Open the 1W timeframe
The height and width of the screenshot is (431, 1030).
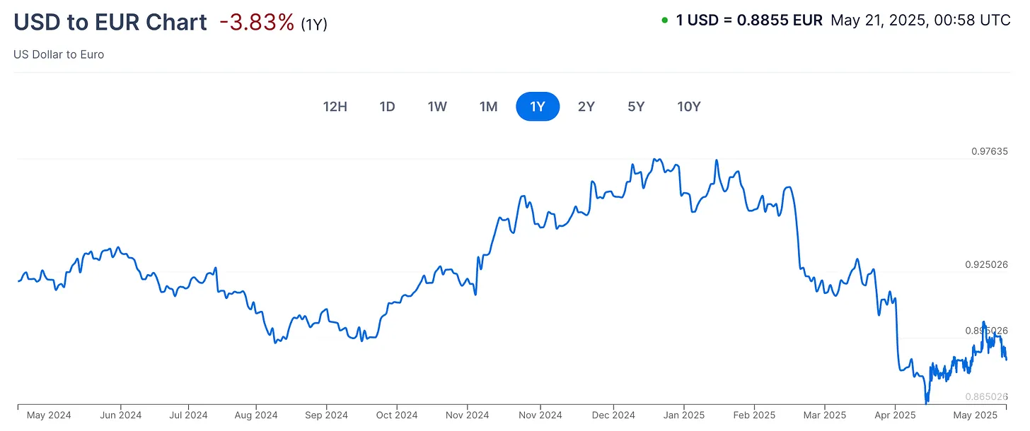click(437, 106)
